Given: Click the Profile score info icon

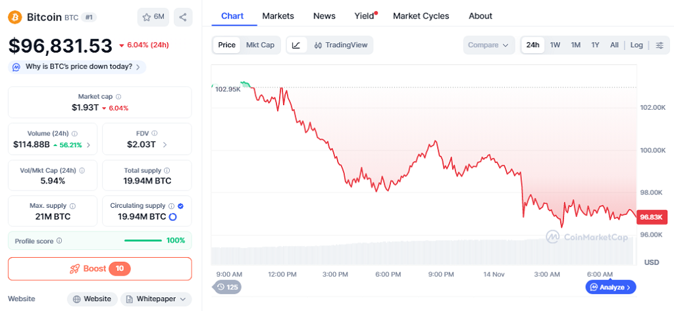Looking at the screenshot, I should click(59, 241).
